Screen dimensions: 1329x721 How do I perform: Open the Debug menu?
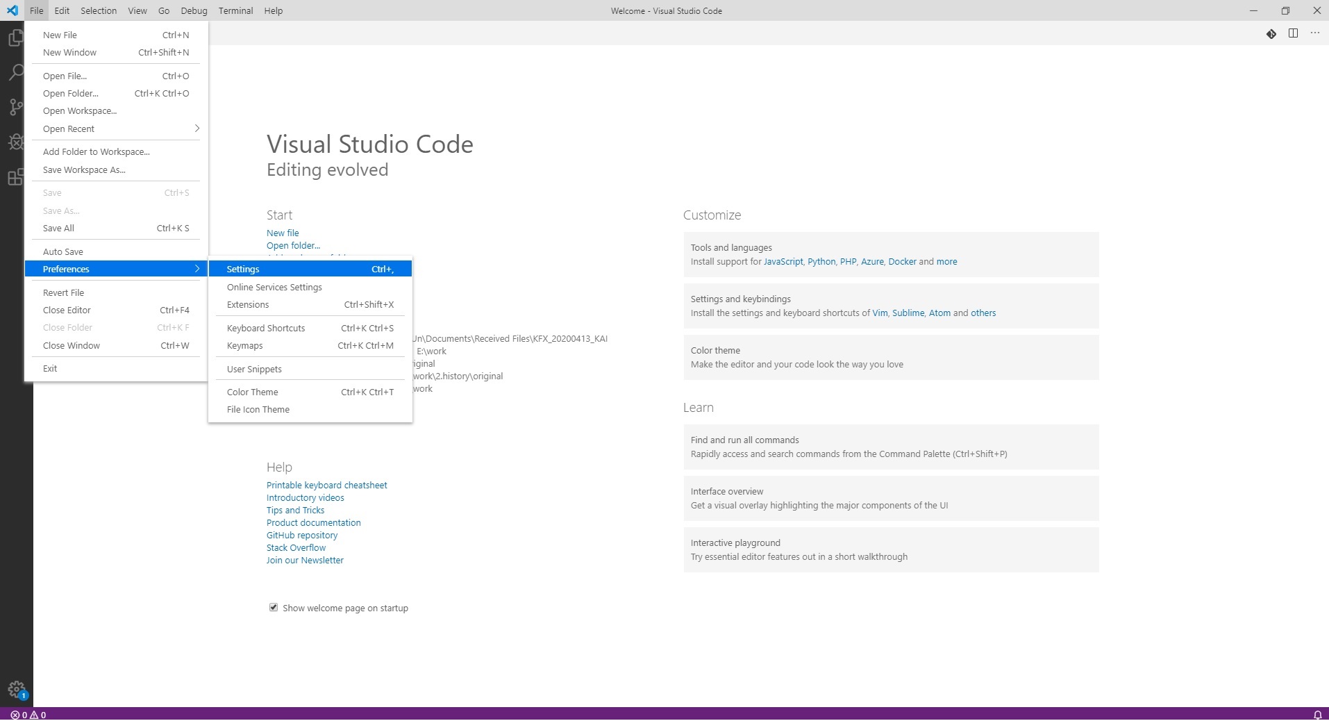pos(194,10)
